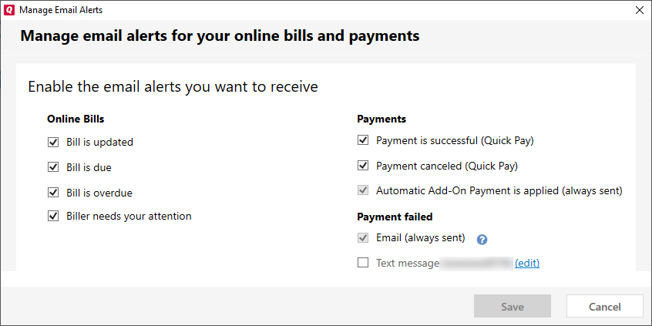Select the Online Bills section heading

76,119
